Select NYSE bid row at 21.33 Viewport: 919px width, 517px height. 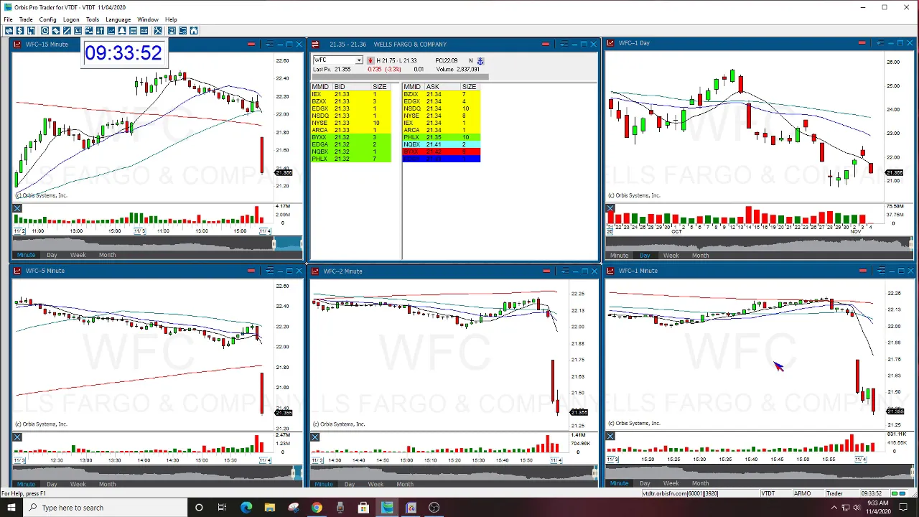coord(351,123)
